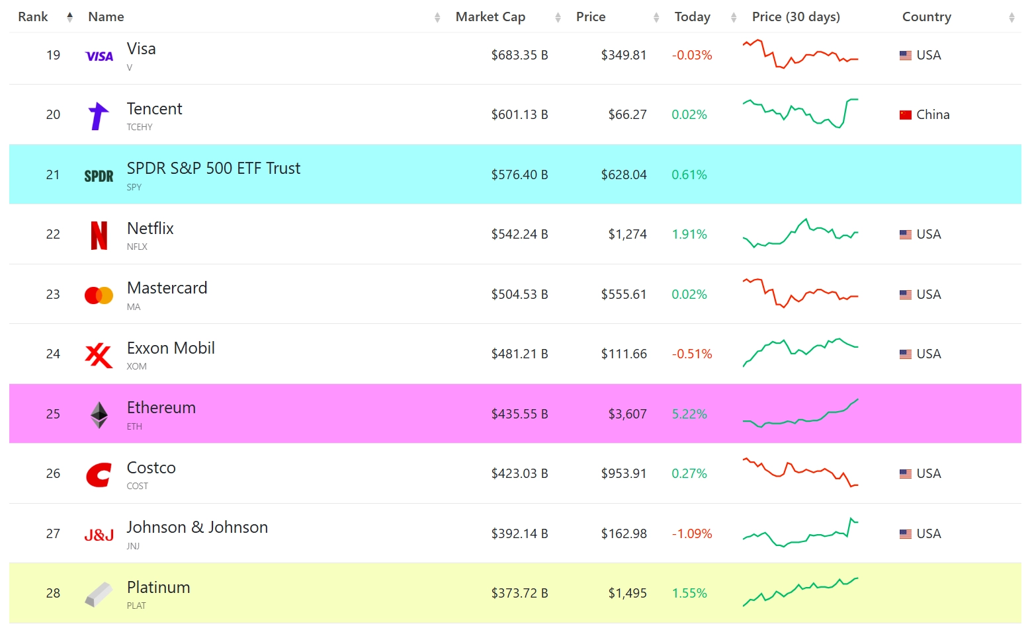
Task: Open the Visa company link
Action: pos(141,49)
